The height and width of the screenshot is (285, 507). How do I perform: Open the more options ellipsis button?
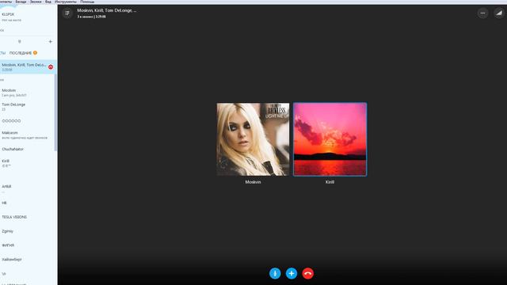coord(482,13)
